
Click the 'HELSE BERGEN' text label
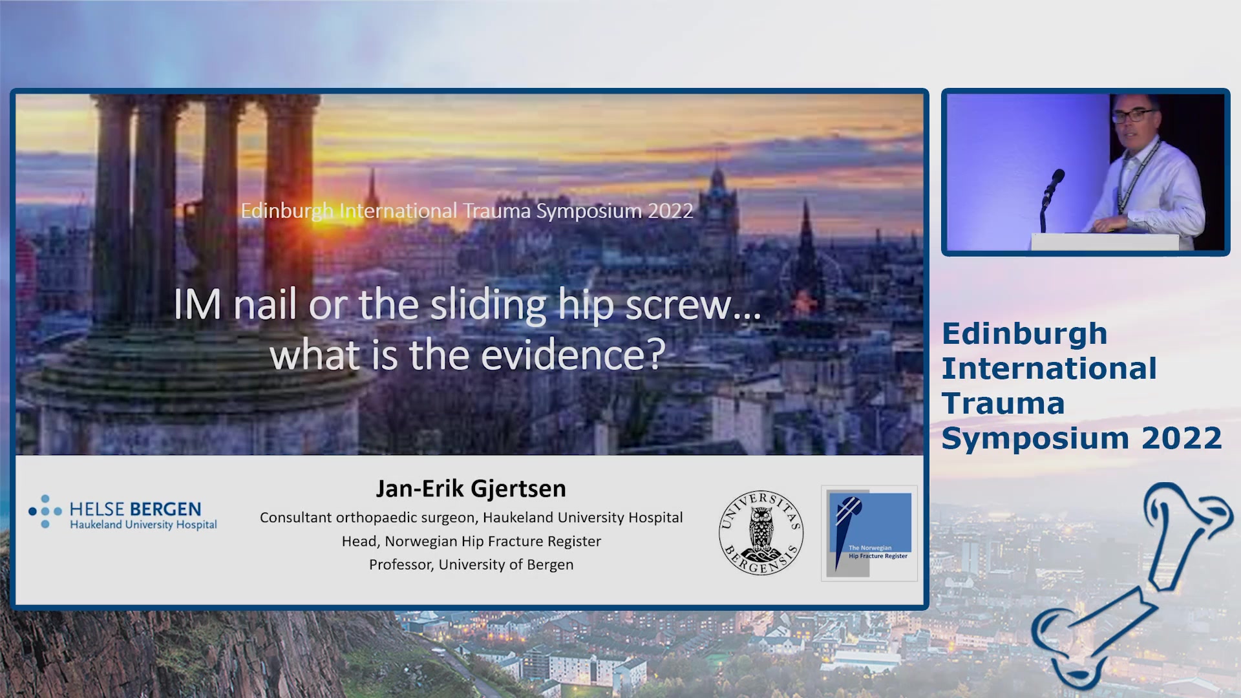(135, 509)
